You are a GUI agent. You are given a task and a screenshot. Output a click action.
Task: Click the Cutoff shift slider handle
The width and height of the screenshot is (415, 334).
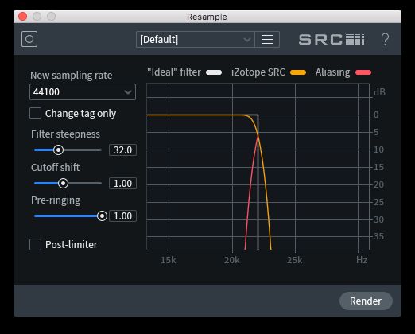point(63,184)
